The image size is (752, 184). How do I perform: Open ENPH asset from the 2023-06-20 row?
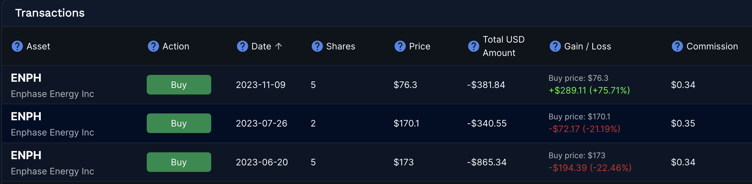tap(26, 155)
